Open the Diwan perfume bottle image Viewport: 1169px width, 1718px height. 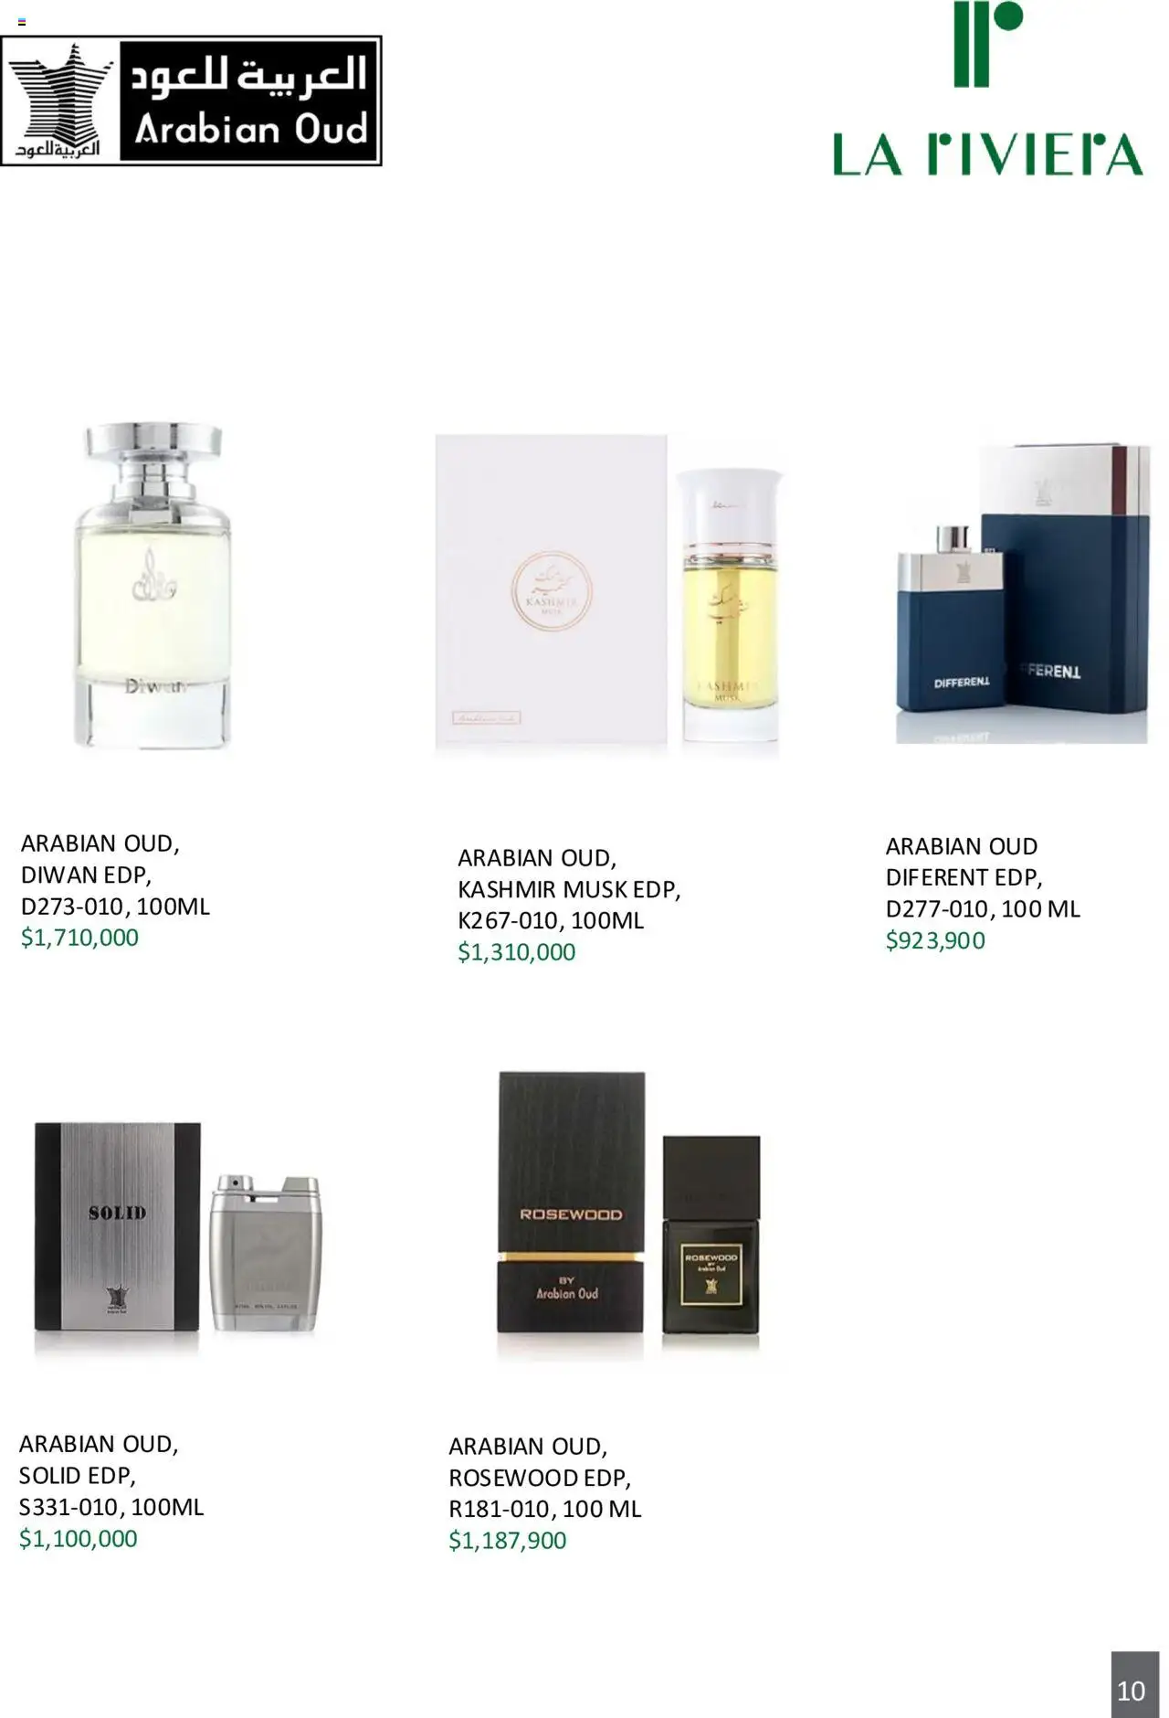tap(152, 586)
